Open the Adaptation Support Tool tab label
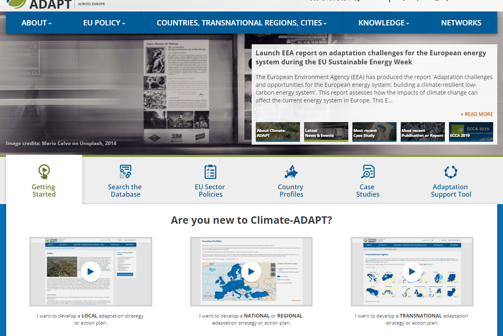Viewport: 503px width, 336px height. (451, 191)
